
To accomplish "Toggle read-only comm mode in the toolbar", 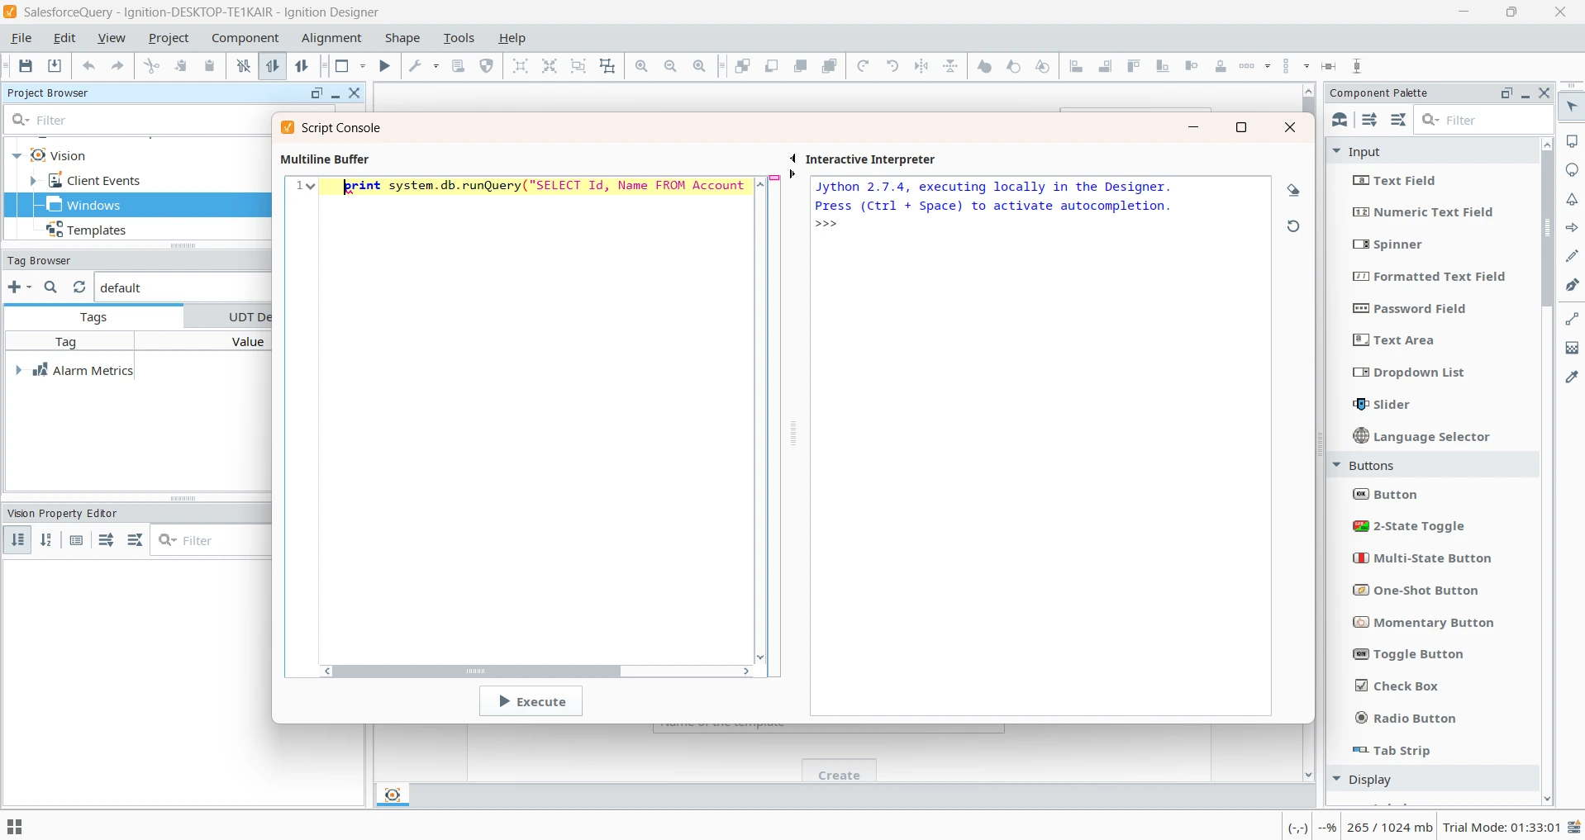I will (x=273, y=67).
